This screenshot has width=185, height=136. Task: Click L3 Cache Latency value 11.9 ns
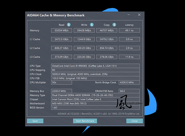129,57
